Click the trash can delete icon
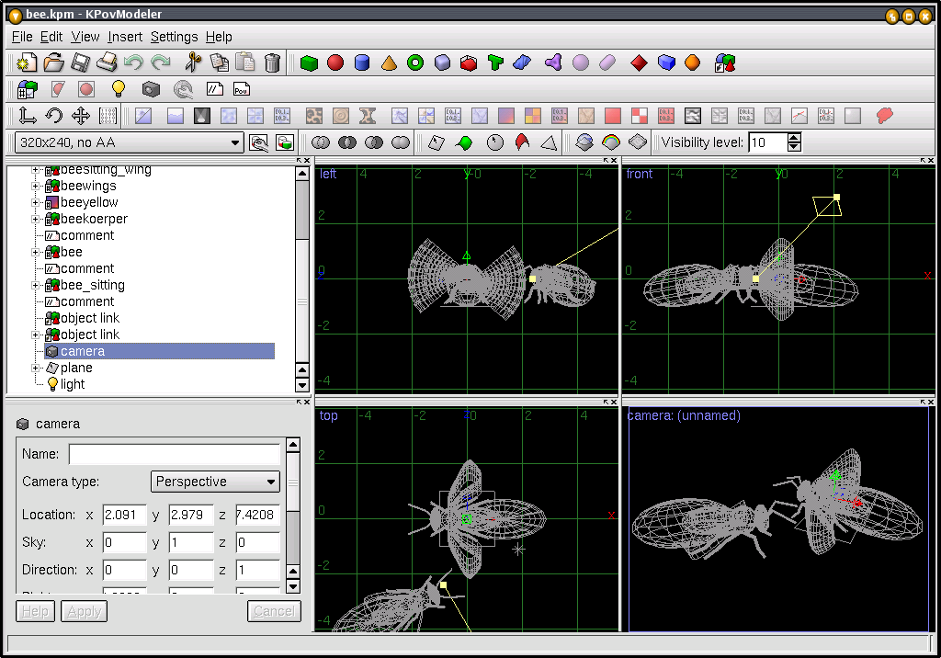 [x=272, y=62]
